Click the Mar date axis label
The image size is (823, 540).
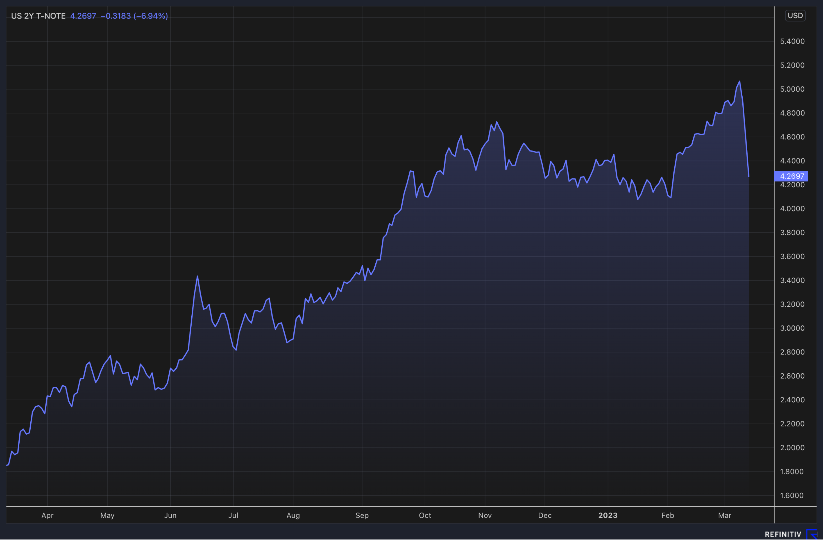pyautogui.click(x=725, y=515)
